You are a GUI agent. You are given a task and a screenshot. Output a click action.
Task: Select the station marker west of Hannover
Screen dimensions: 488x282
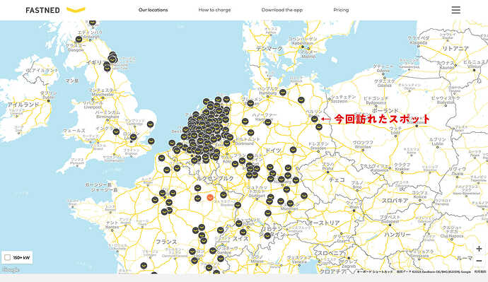click(245, 122)
